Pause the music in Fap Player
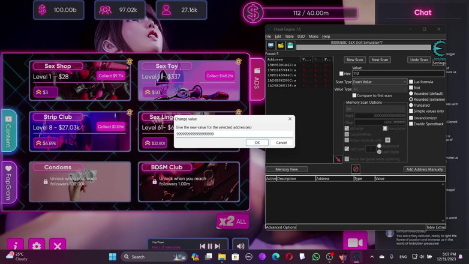This screenshot has width=469, height=264. pos(210,246)
